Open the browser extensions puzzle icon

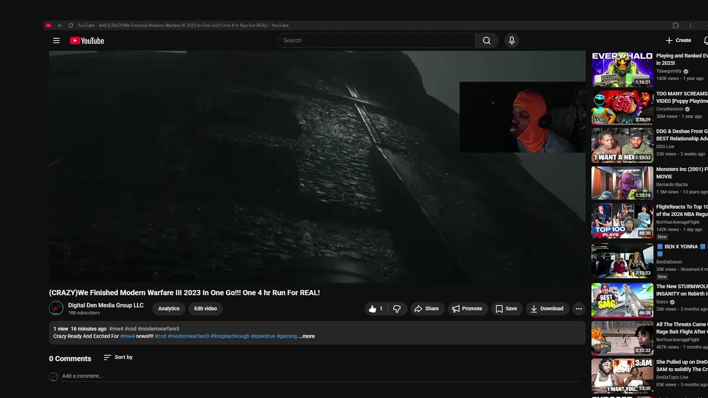pyautogui.click(x=675, y=25)
